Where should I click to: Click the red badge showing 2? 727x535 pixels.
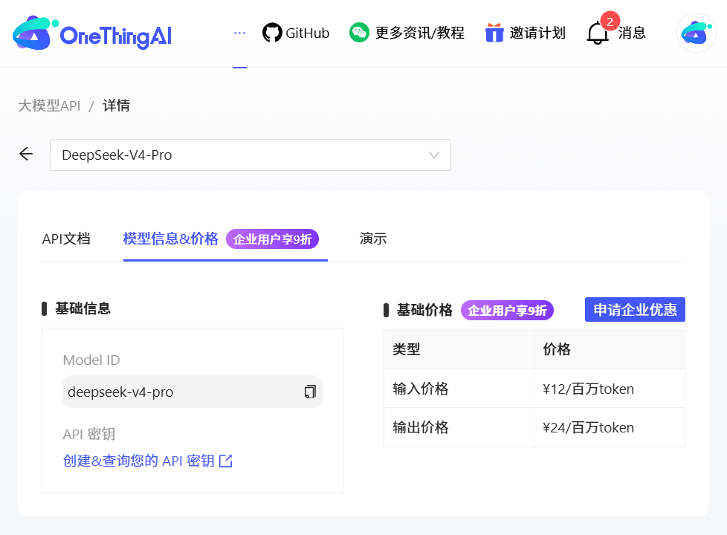click(610, 22)
